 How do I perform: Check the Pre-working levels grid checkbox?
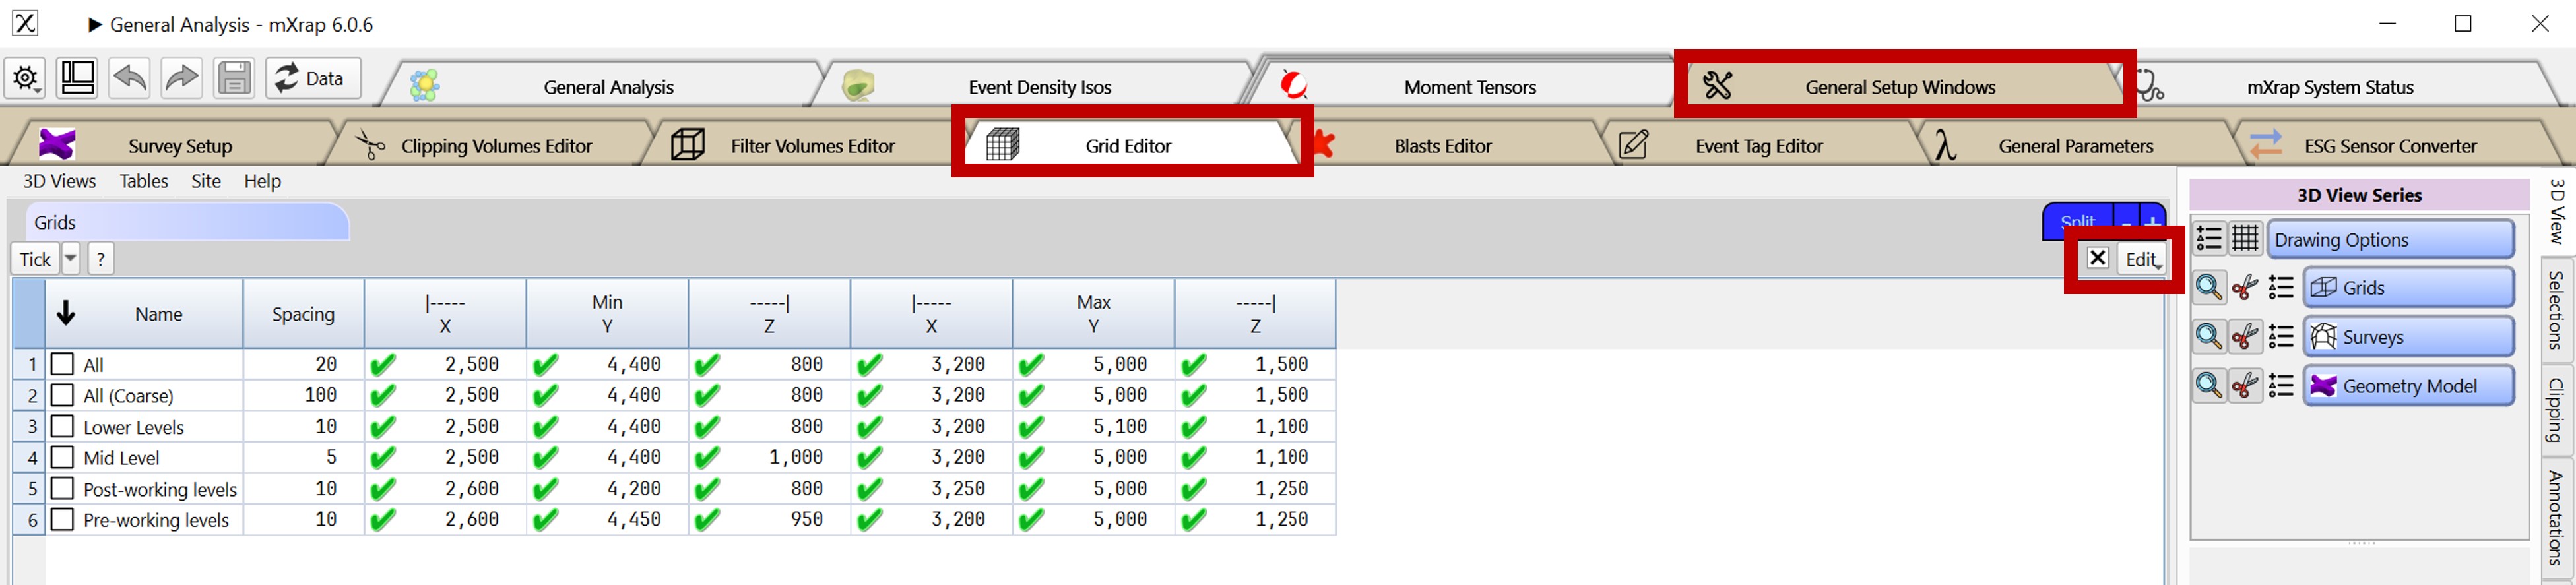tap(62, 519)
